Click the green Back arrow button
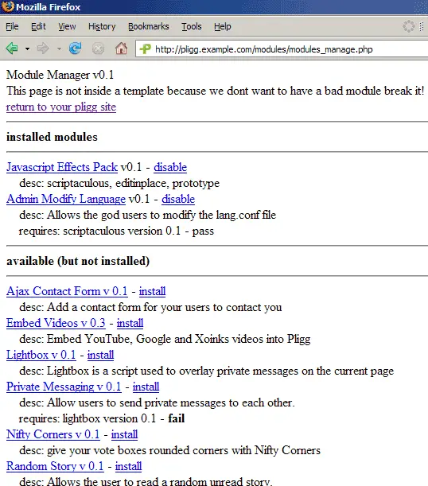Image resolution: width=428 pixels, height=486 pixels. point(12,49)
